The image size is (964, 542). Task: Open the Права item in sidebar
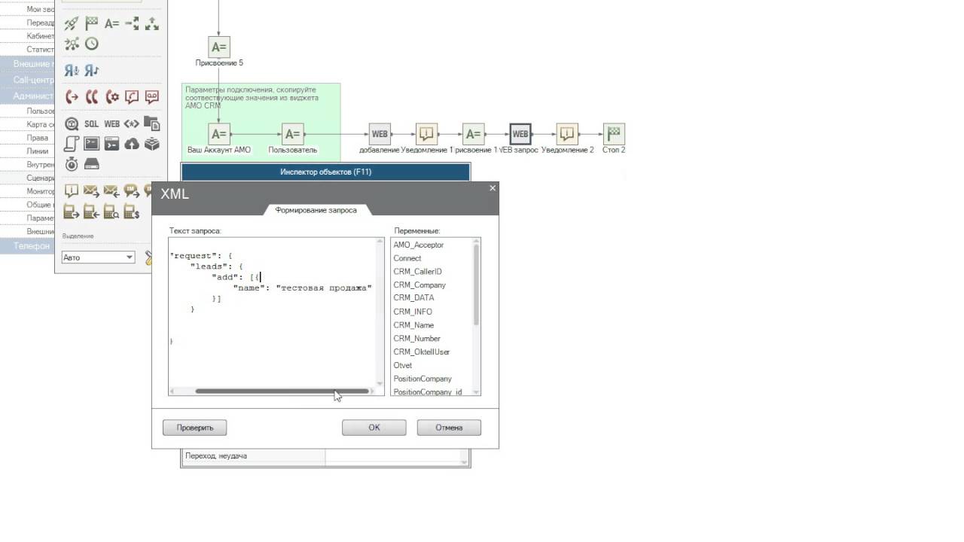click(38, 138)
